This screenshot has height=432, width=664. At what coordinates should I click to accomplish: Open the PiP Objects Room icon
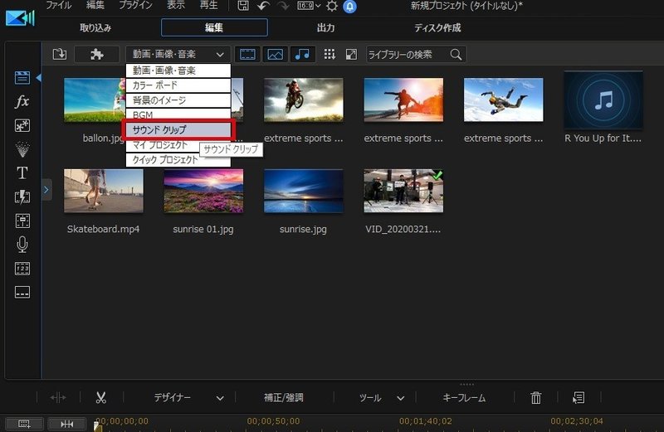point(22,126)
